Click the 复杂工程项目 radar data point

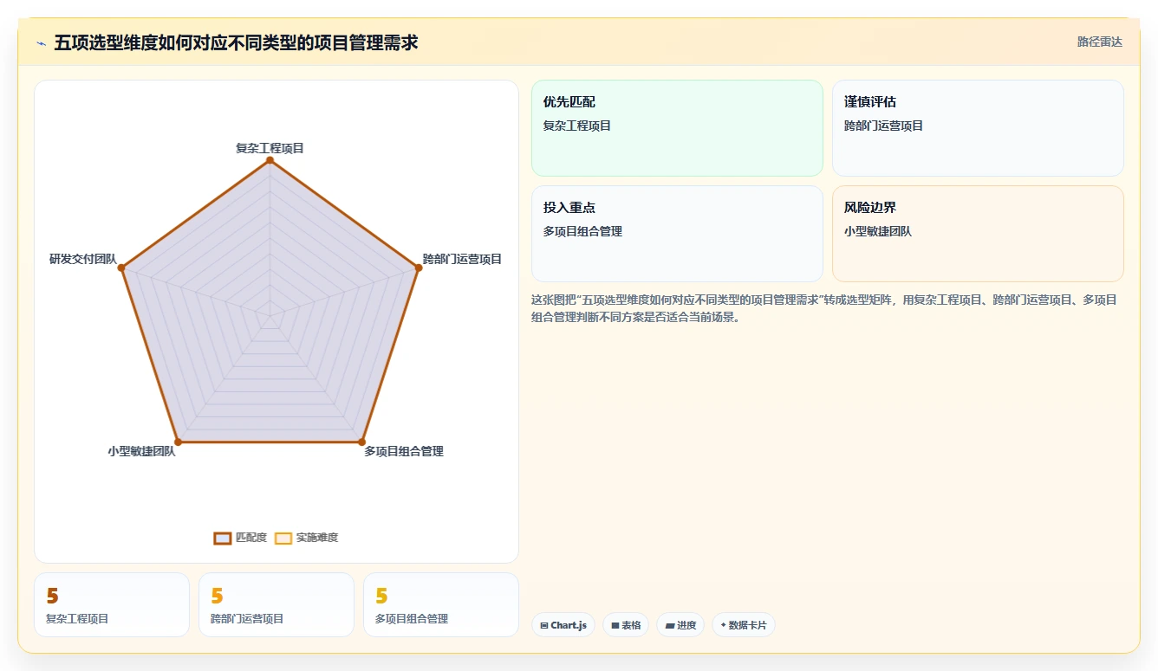pos(270,160)
